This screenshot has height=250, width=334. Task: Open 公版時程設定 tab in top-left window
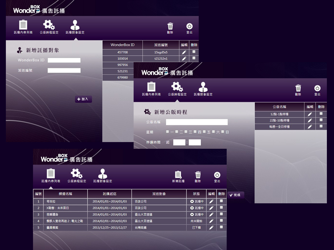click(x=49, y=26)
